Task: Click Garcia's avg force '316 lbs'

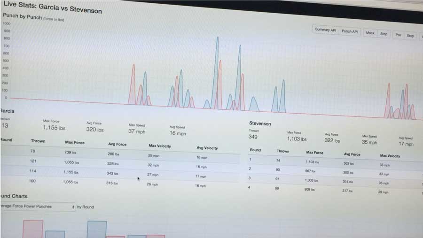Action: click(112, 183)
